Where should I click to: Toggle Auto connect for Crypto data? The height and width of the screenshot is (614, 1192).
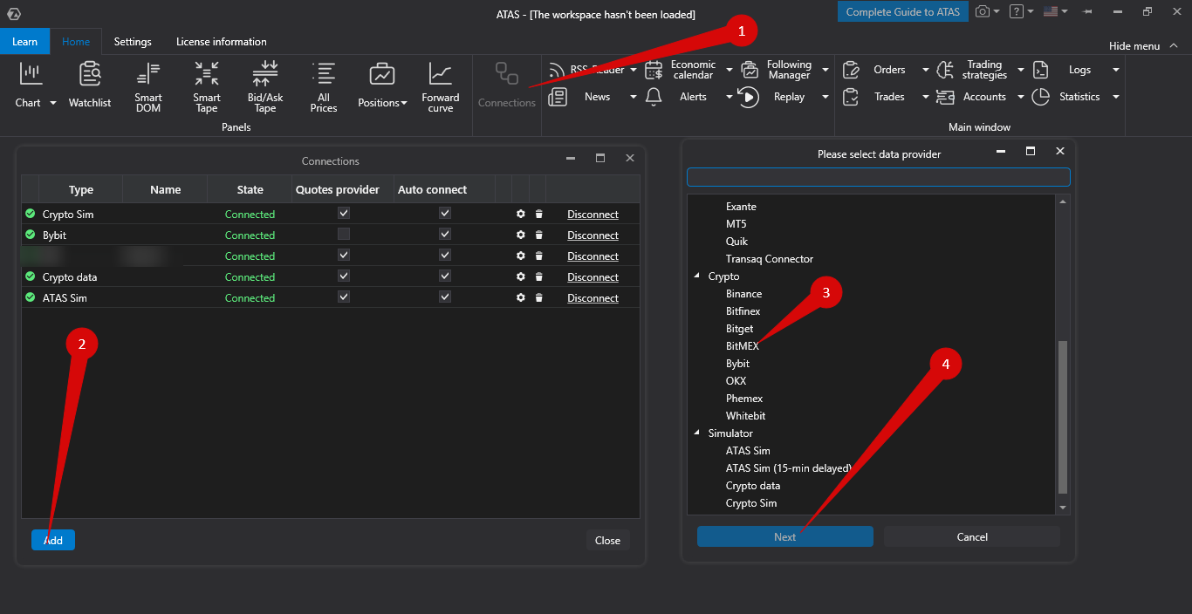[445, 276]
